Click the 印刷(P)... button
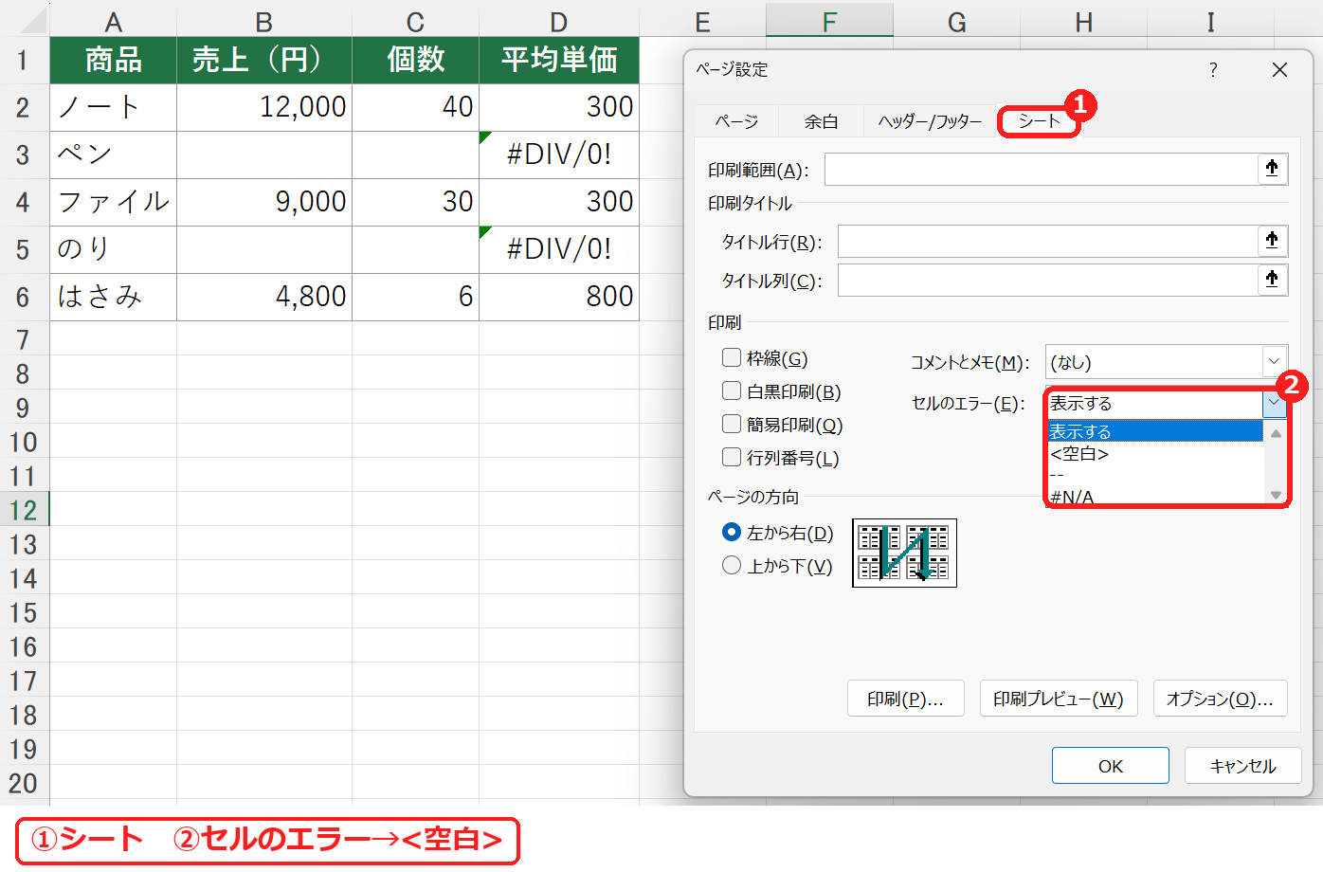Viewport: 1323px width, 872px height. (905, 699)
